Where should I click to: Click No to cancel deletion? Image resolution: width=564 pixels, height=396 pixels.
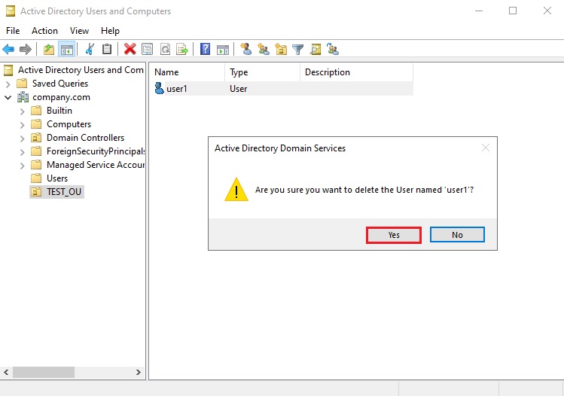pyautogui.click(x=457, y=235)
